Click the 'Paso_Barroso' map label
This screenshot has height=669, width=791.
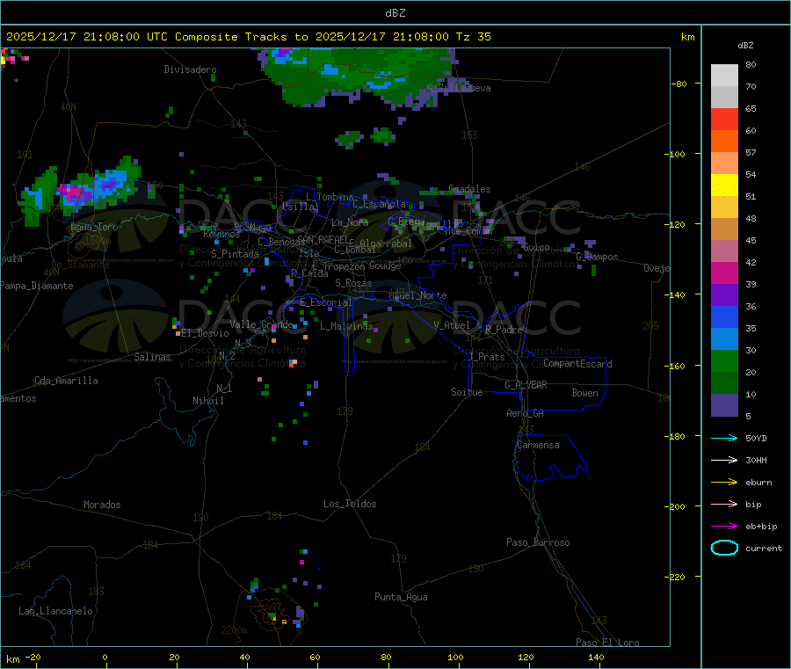coord(538,543)
